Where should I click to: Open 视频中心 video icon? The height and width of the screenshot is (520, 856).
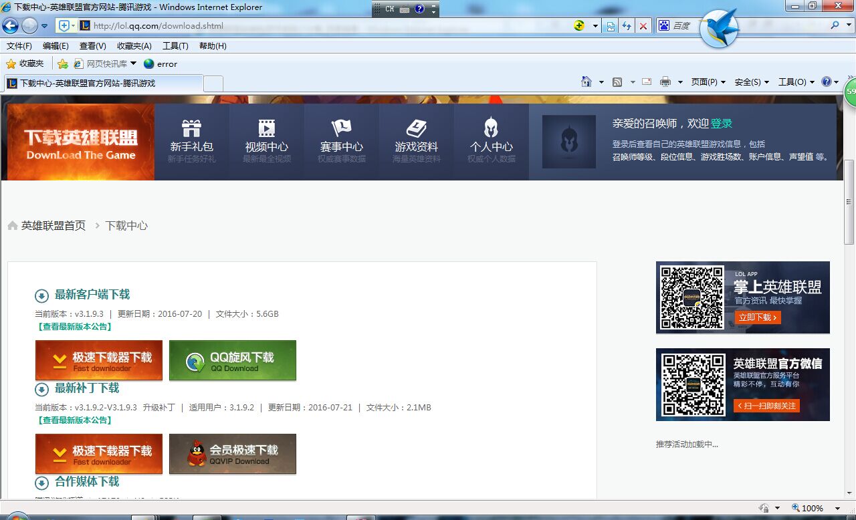click(x=267, y=128)
